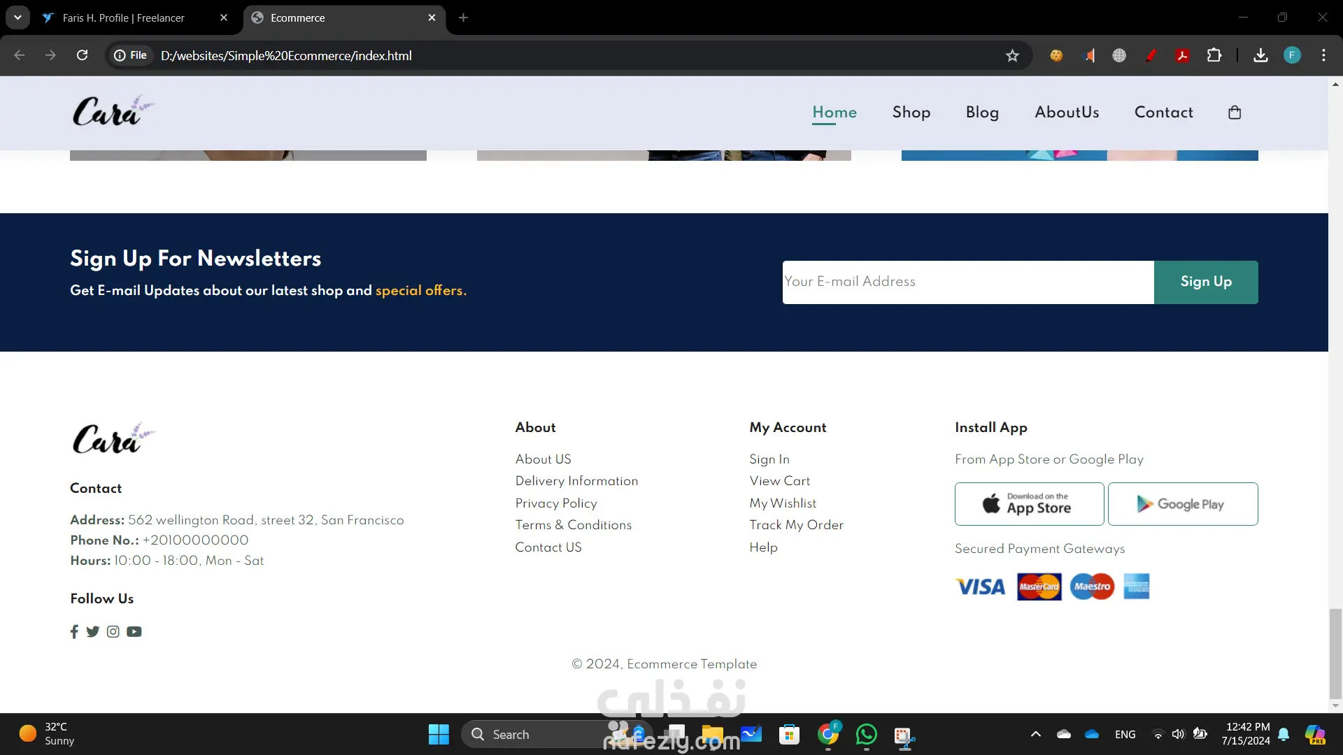Bookmark this page with star icon

click(x=1012, y=55)
